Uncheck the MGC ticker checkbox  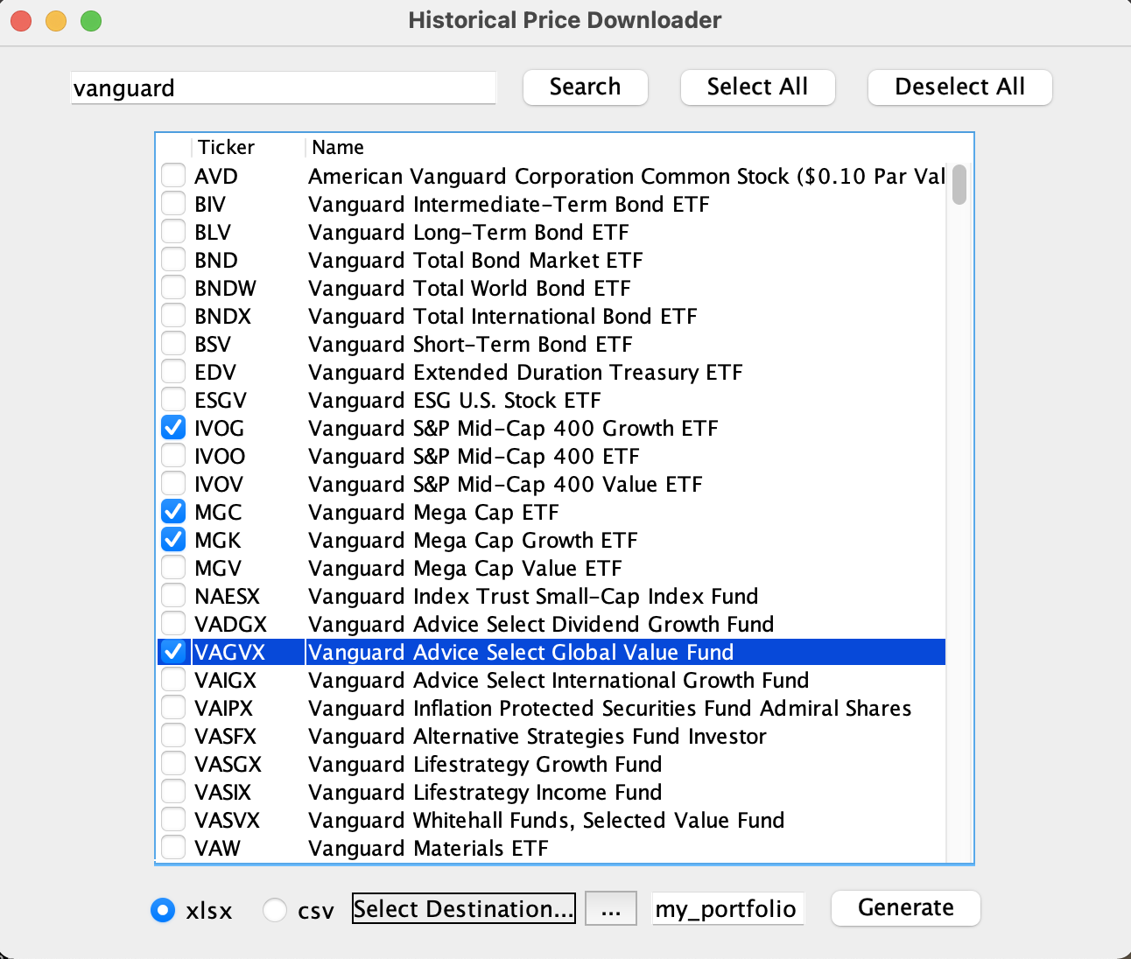[173, 512]
